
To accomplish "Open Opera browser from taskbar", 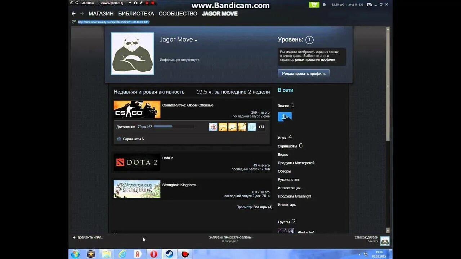I will 154,254.
